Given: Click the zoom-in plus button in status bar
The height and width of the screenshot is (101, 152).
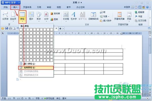Looking at the screenshot, I should point(147,98).
